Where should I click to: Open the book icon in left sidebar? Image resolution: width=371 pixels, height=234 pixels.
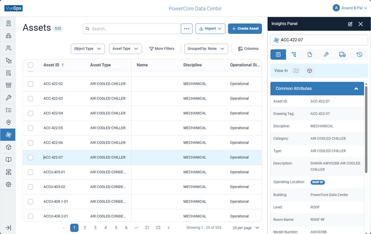pos(8,159)
